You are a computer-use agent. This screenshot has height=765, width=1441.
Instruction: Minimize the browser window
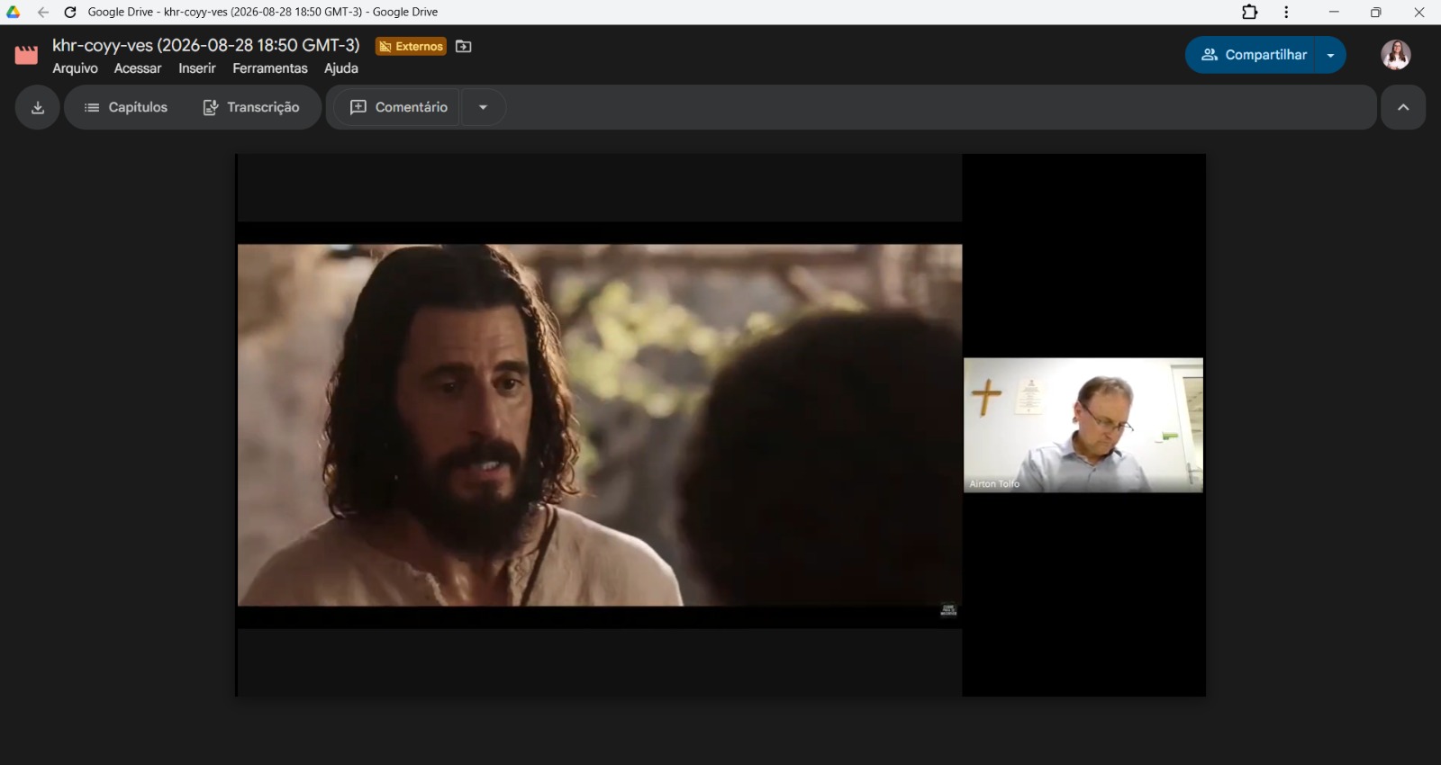point(1334,12)
